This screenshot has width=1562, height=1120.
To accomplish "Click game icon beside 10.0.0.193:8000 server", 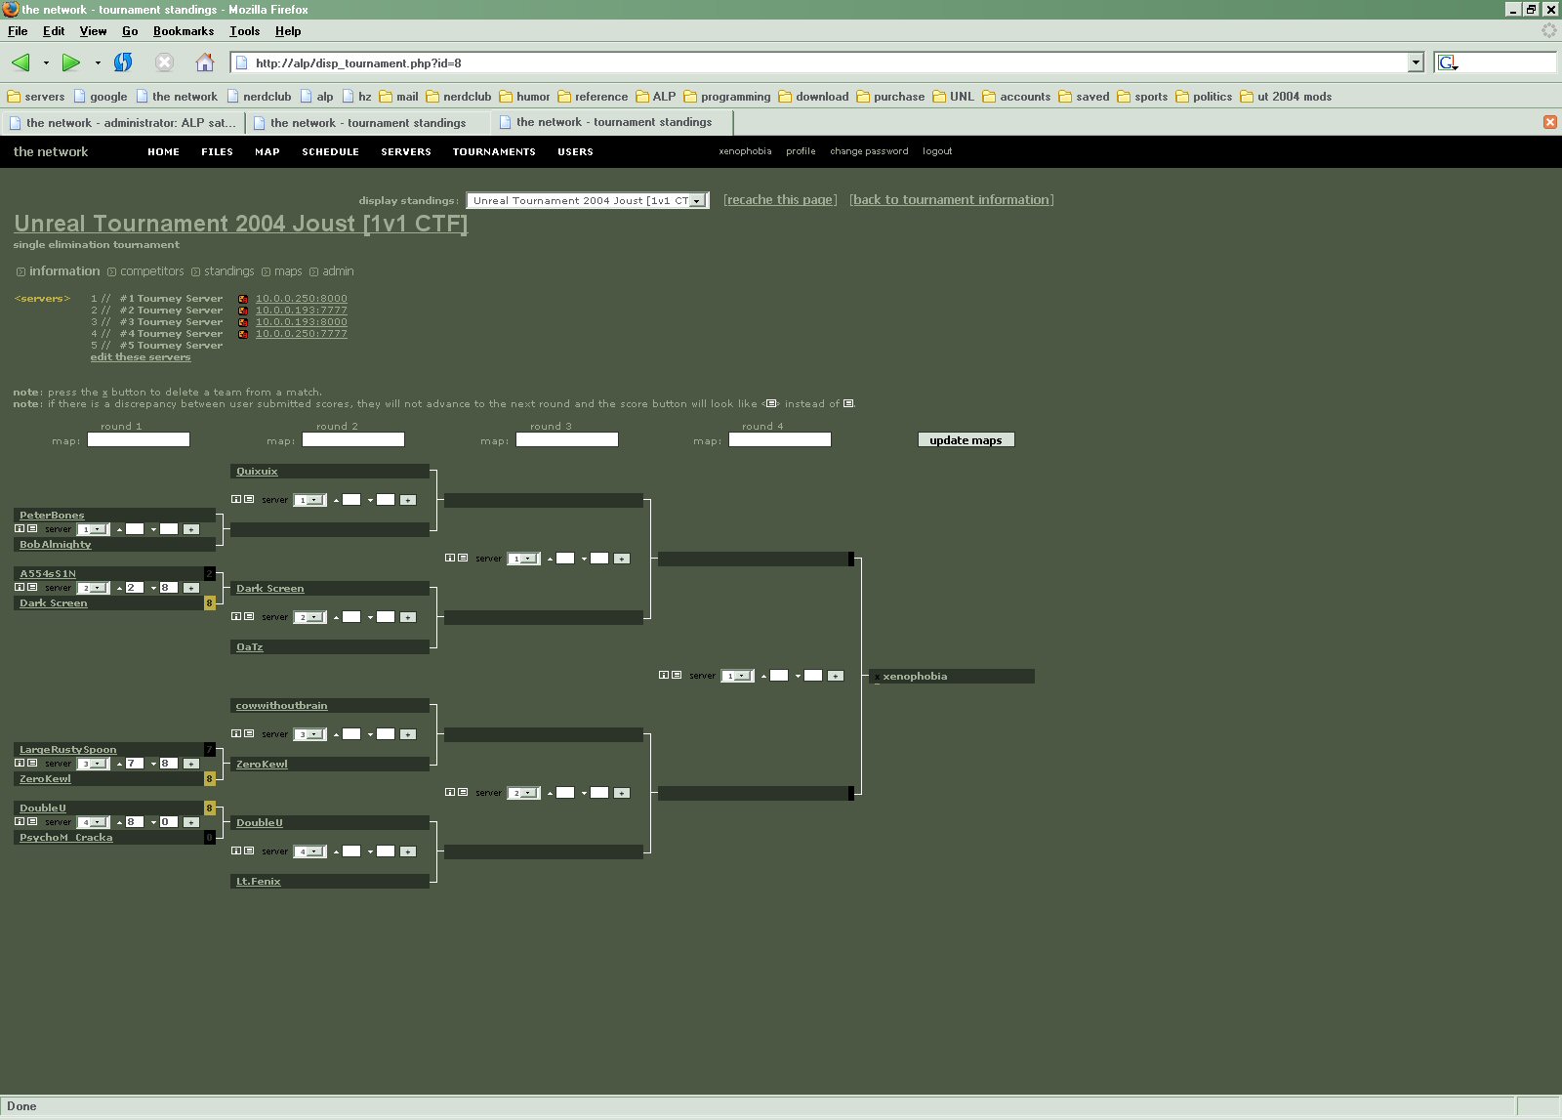I will click(243, 322).
